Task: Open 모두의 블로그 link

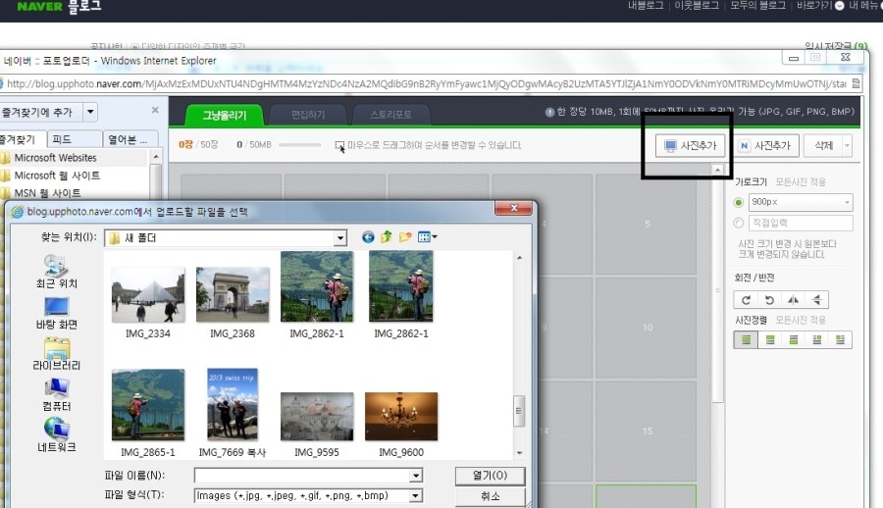Action: click(x=758, y=6)
